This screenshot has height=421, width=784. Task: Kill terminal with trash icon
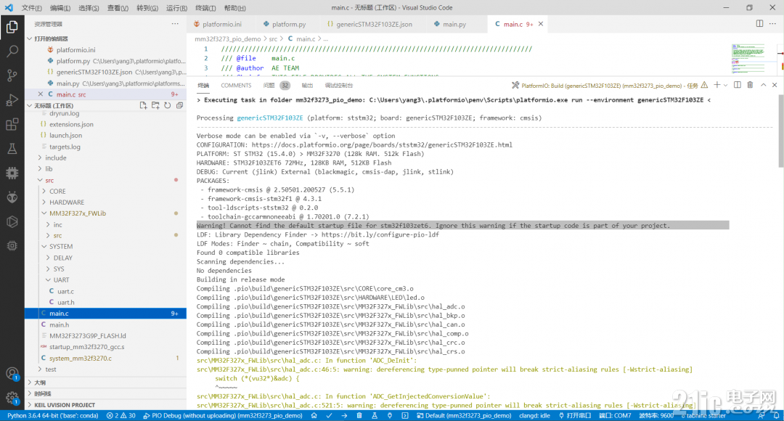coord(750,86)
